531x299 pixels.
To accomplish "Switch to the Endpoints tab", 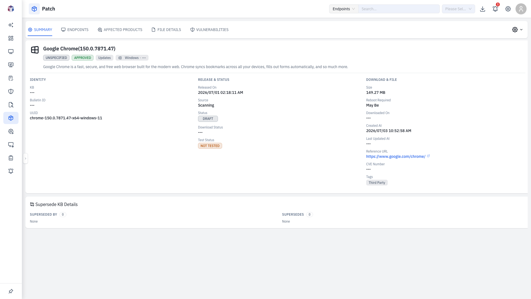I will pyautogui.click(x=75, y=30).
